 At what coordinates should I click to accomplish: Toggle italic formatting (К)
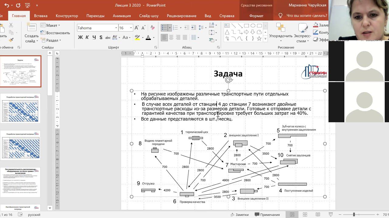(87, 38)
